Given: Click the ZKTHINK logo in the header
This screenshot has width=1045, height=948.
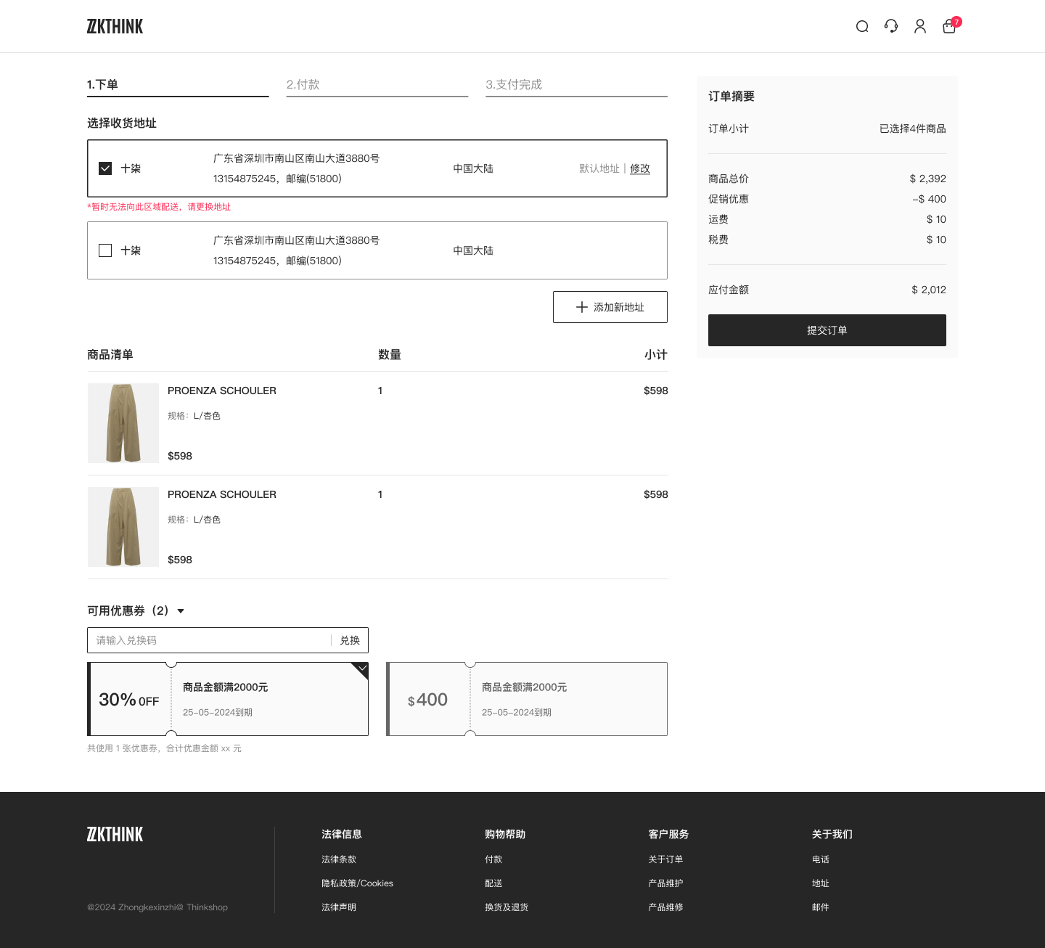Looking at the screenshot, I should coord(115,27).
